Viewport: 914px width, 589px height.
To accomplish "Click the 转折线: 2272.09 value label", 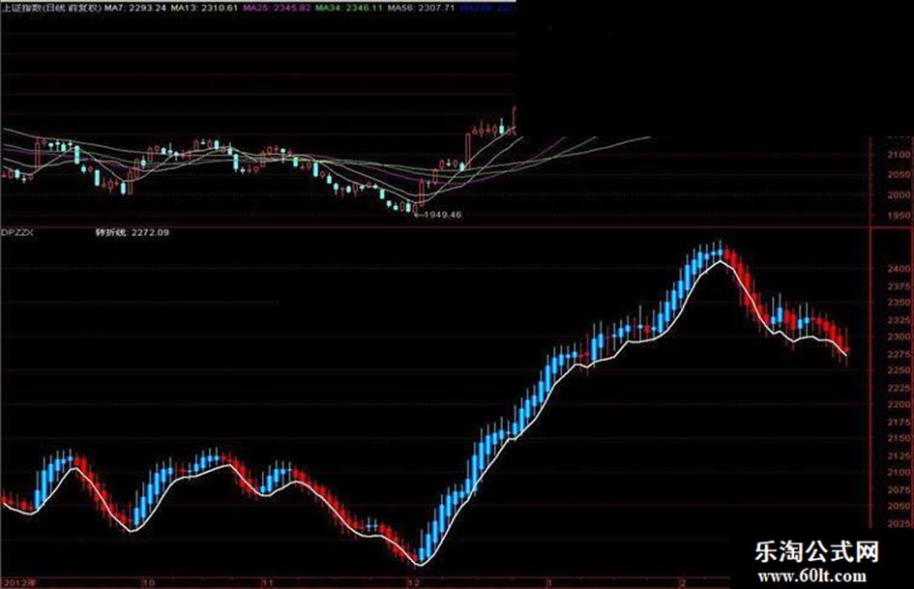I will pyautogui.click(x=133, y=232).
